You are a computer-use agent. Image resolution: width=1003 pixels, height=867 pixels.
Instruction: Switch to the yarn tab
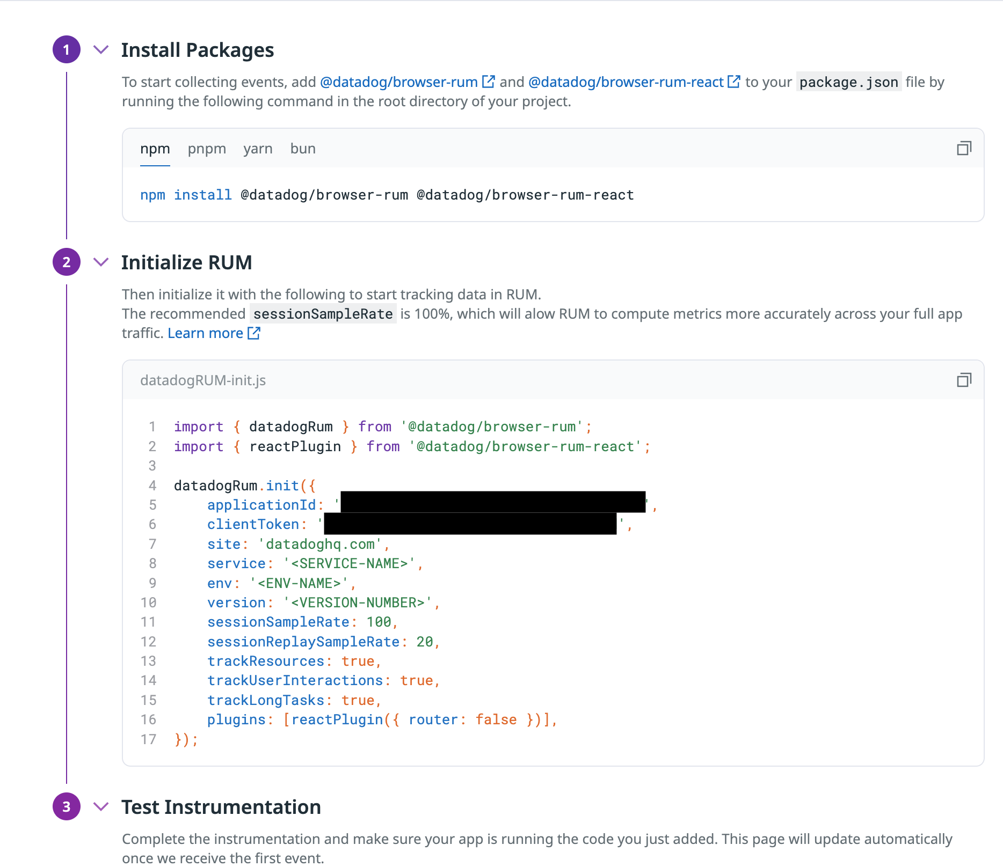258,149
